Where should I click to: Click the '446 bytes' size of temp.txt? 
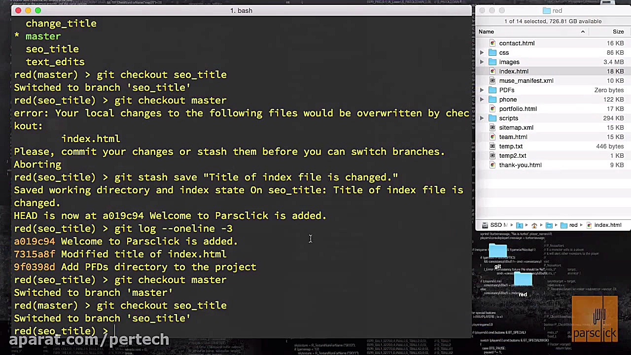[610, 146]
